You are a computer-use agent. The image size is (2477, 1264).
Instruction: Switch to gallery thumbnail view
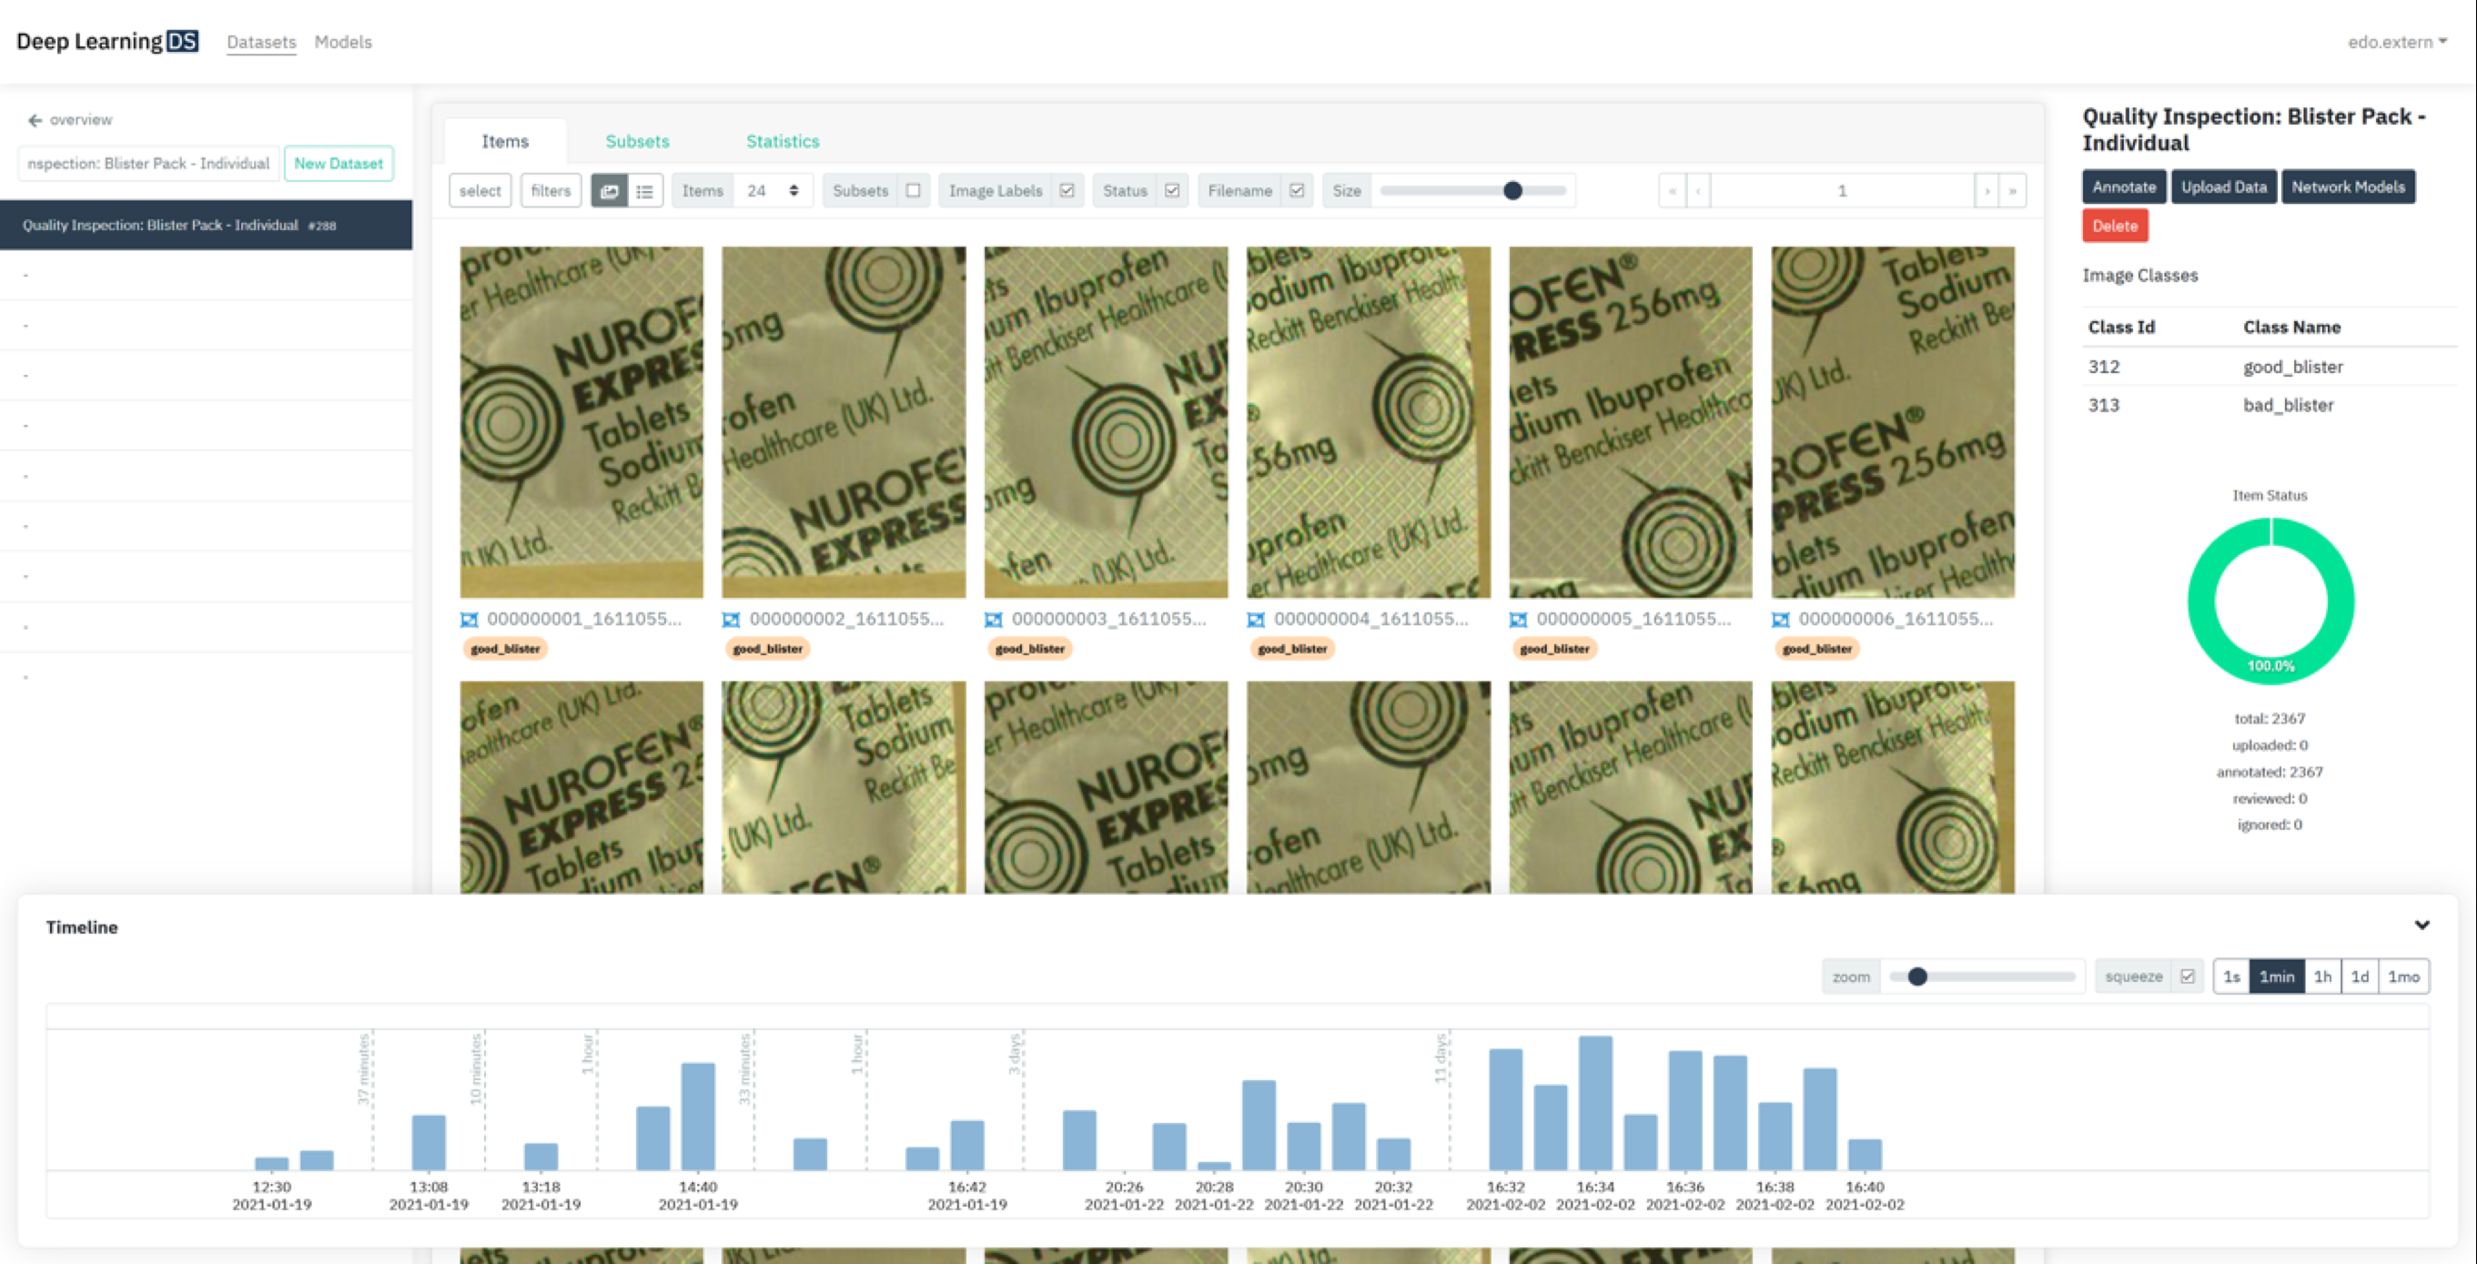pos(609,190)
